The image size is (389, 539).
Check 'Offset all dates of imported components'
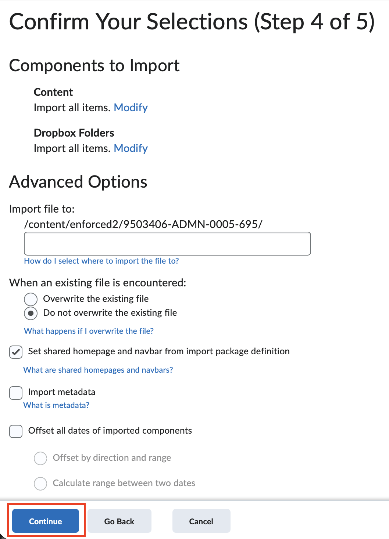15,431
